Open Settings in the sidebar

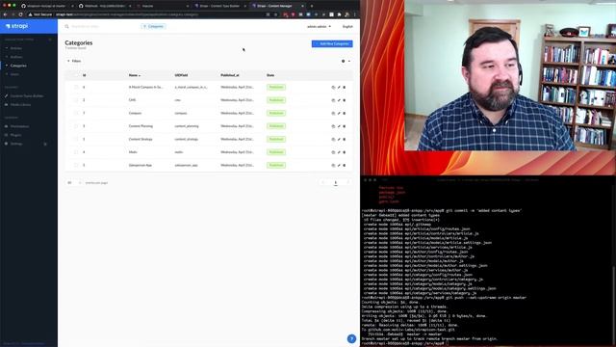(16, 144)
